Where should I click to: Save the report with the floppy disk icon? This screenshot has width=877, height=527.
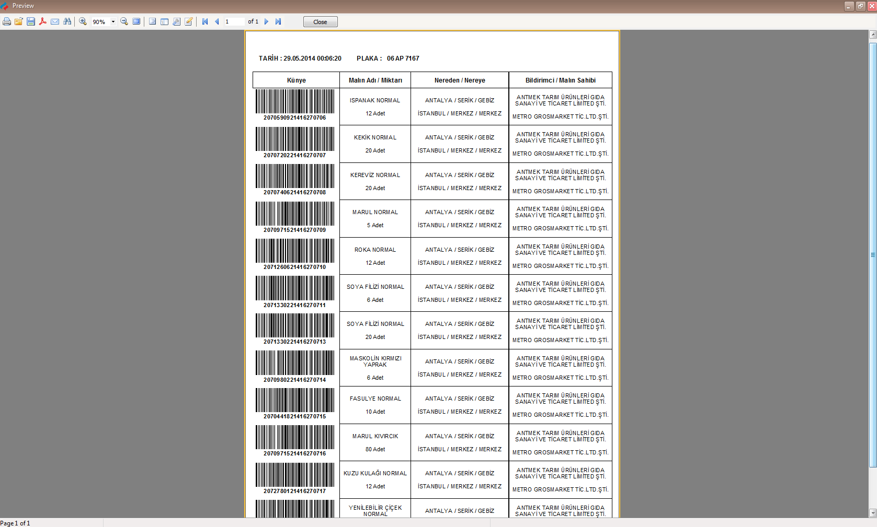(31, 21)
